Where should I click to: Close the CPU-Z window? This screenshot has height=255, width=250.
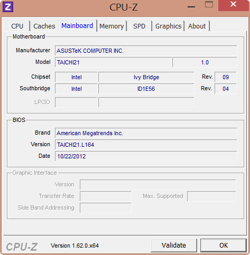(233, 5)
